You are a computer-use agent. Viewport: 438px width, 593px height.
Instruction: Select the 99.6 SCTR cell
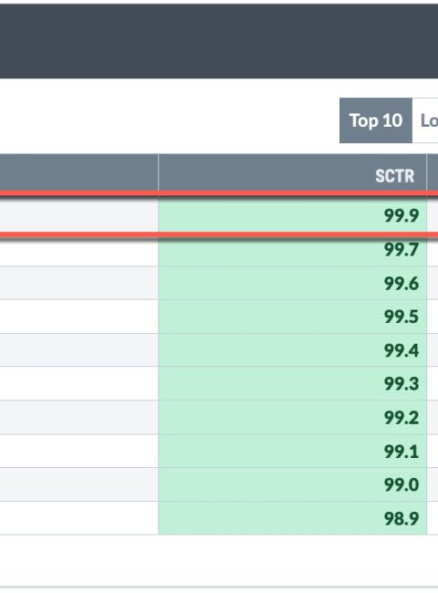point(292,283)
